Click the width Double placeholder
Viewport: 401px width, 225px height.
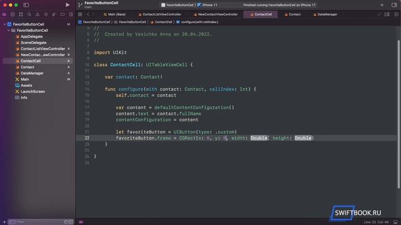(x=259, y=138)
